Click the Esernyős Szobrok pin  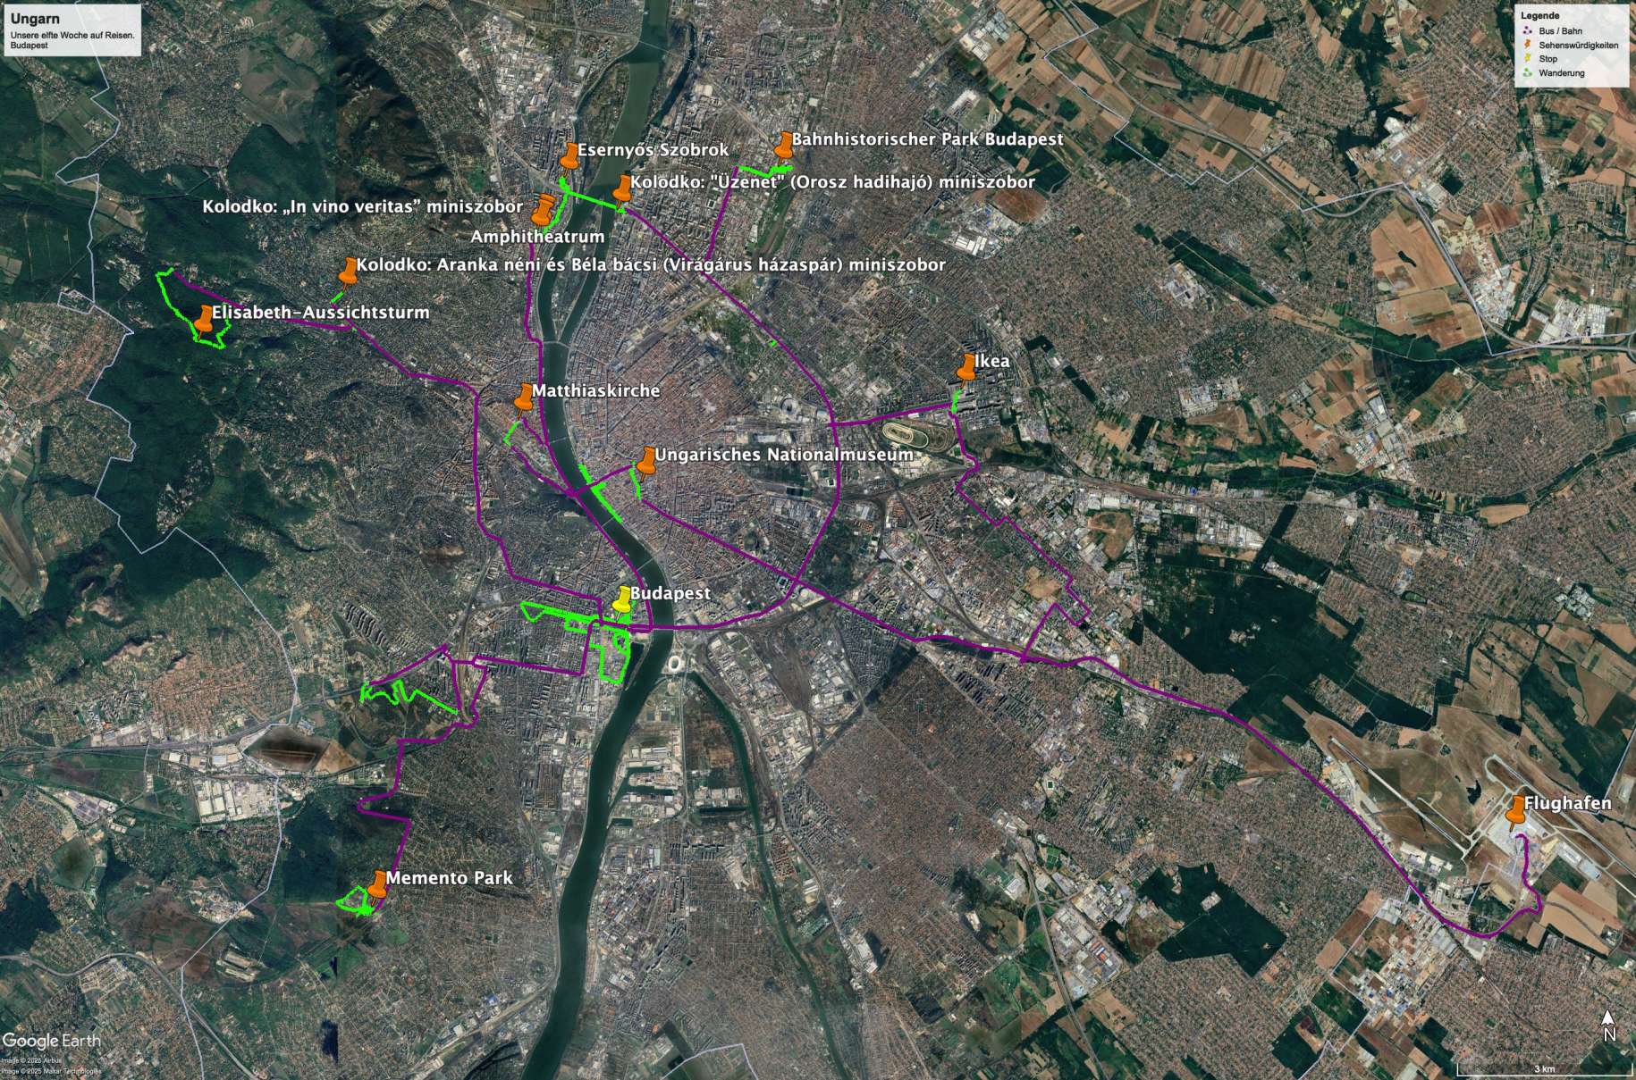tap(569, 156)
